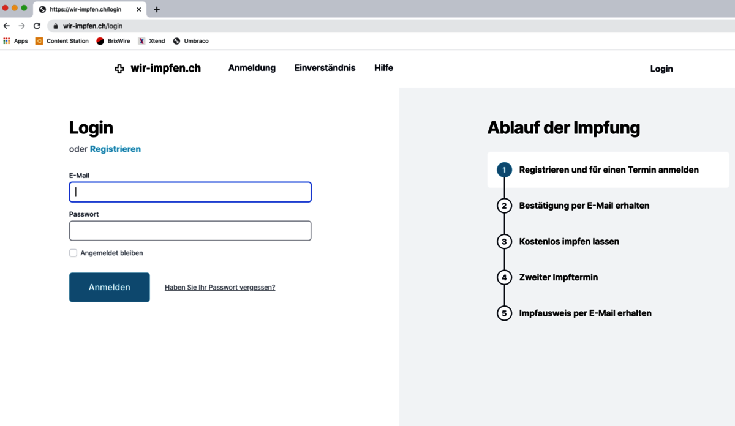Open the Einverständnis menu item

(325, 68)
